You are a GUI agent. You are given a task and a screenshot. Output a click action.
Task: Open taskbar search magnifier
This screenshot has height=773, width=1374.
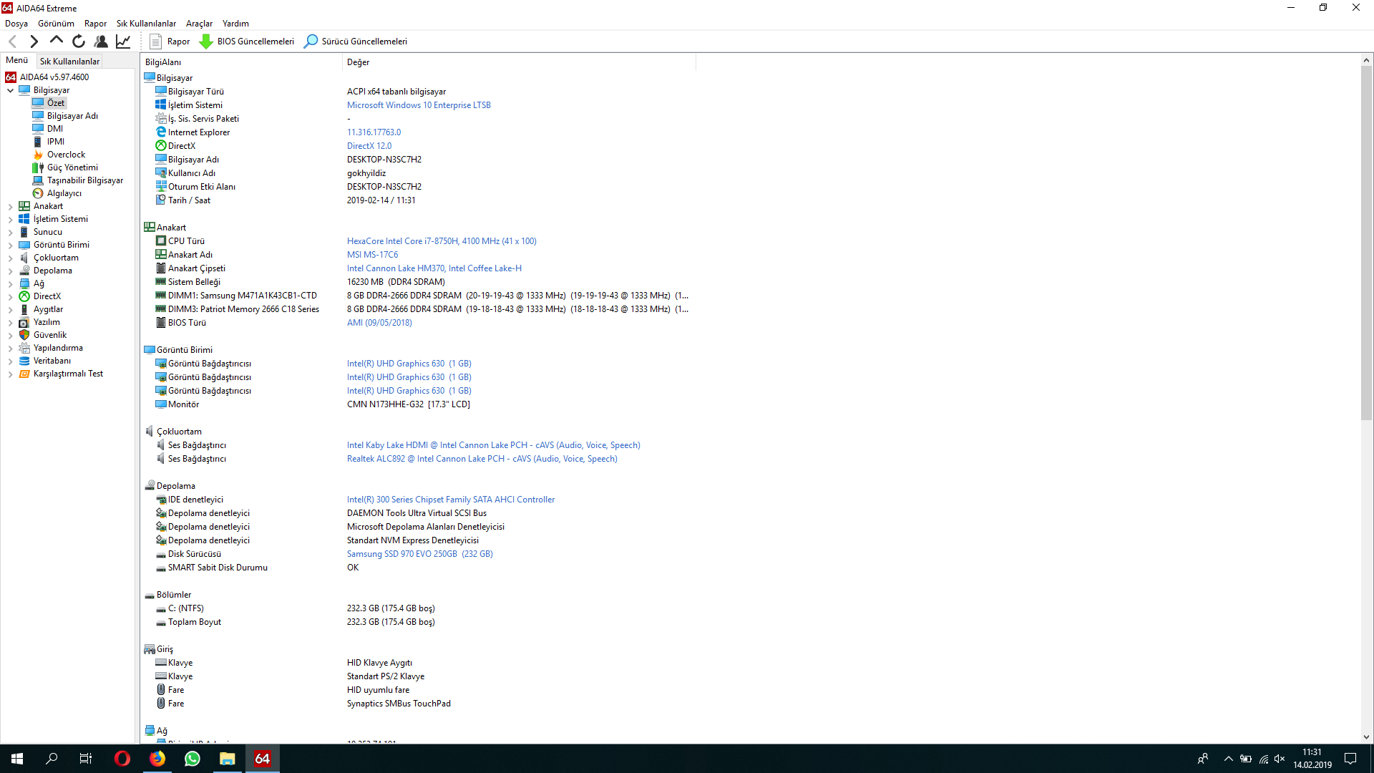point(52,759)
